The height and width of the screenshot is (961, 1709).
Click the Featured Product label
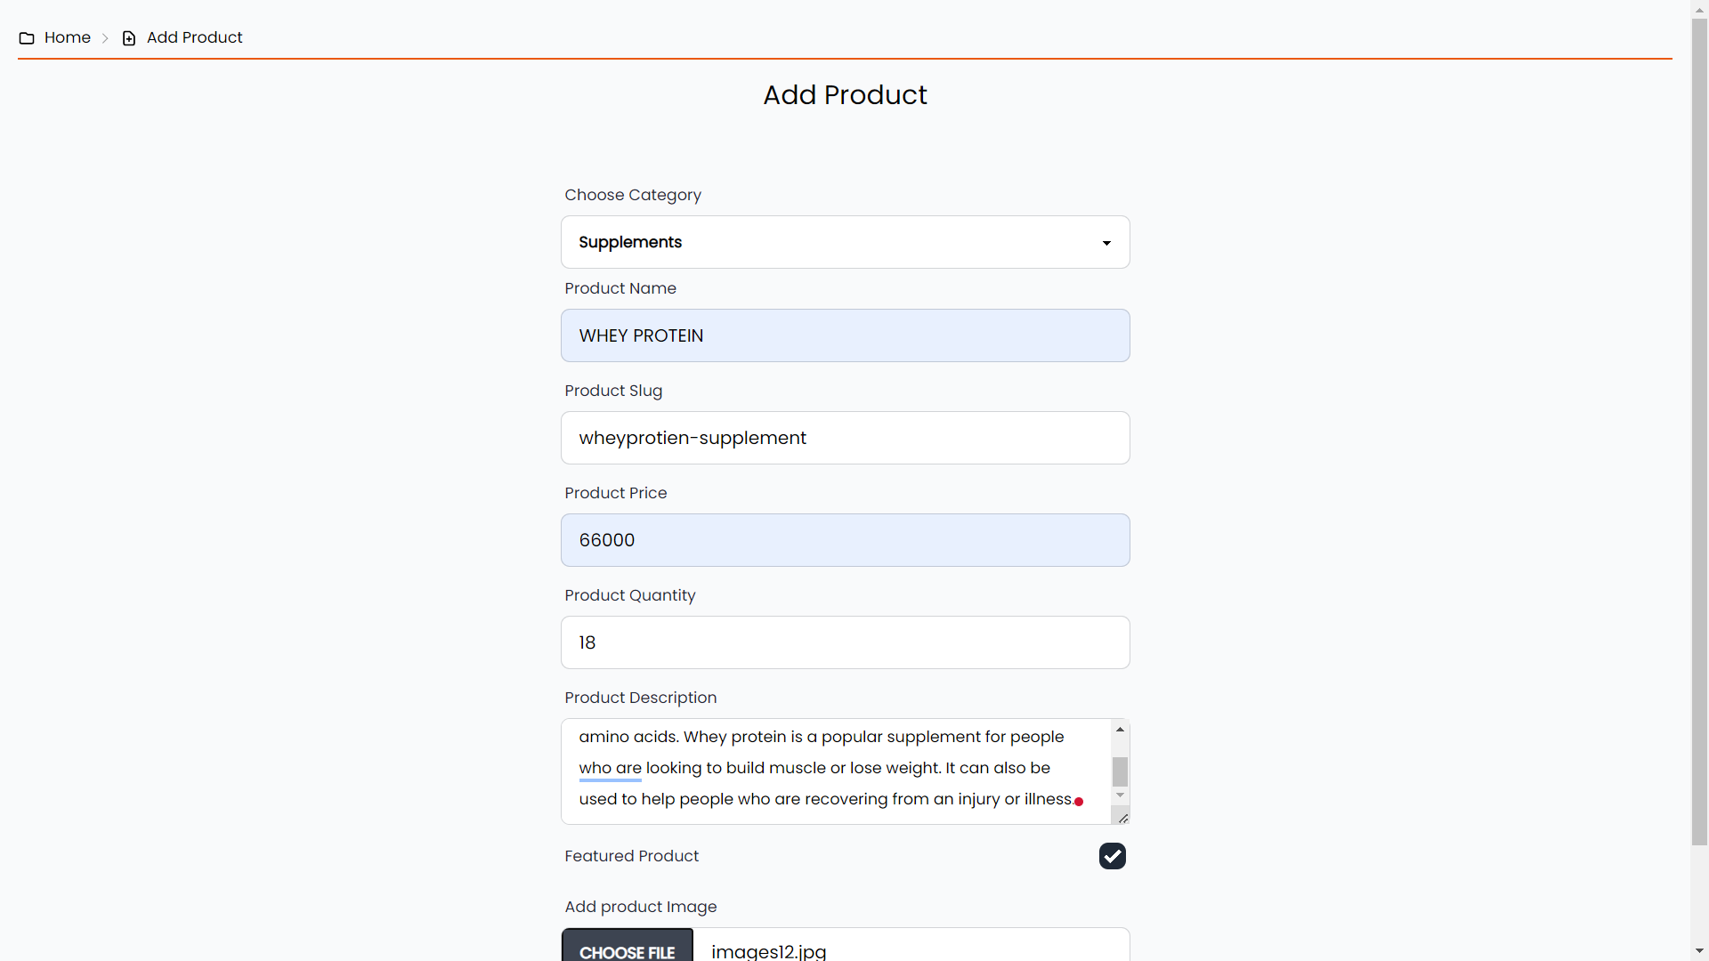(x=631, y=856)
